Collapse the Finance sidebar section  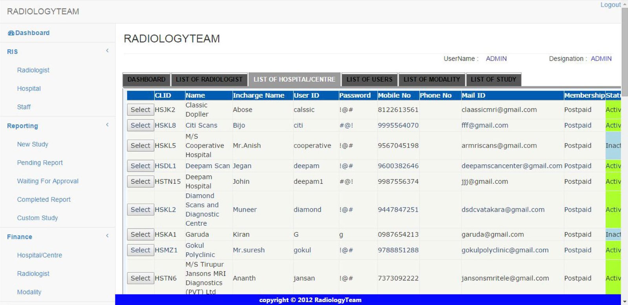pos(107,236)
